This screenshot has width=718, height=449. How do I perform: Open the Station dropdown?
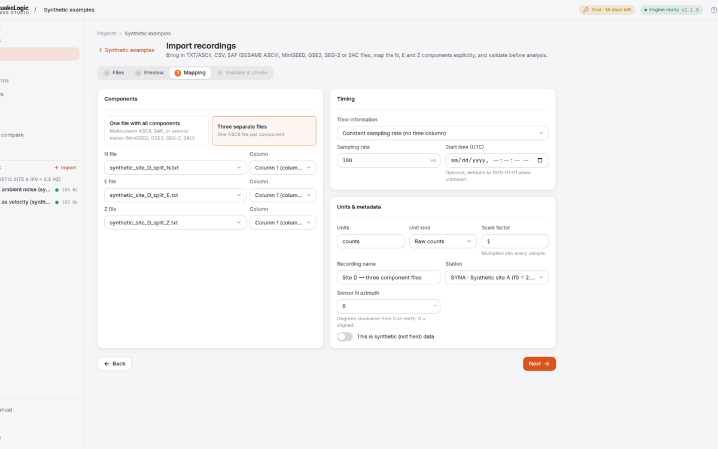tap(497, 277)
